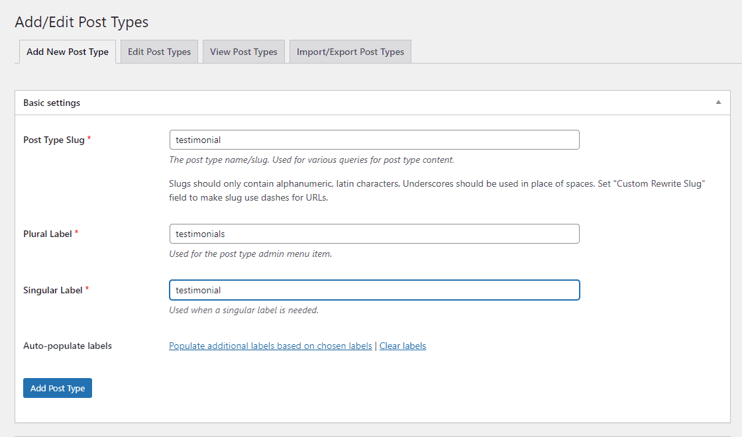Focus the Post Type Slug input field
Viewport: 742px width, 437px height.
(x=374, y=140)
